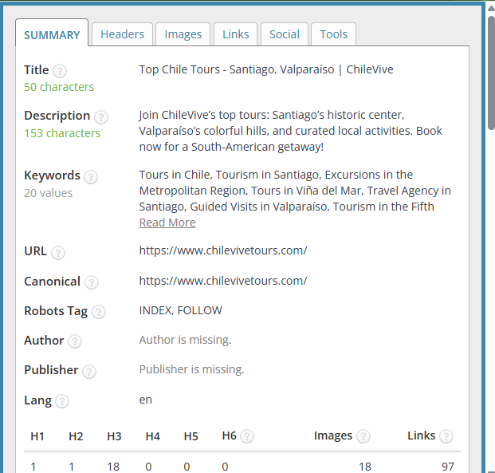Open the Images tab

[x=183, y=34]
